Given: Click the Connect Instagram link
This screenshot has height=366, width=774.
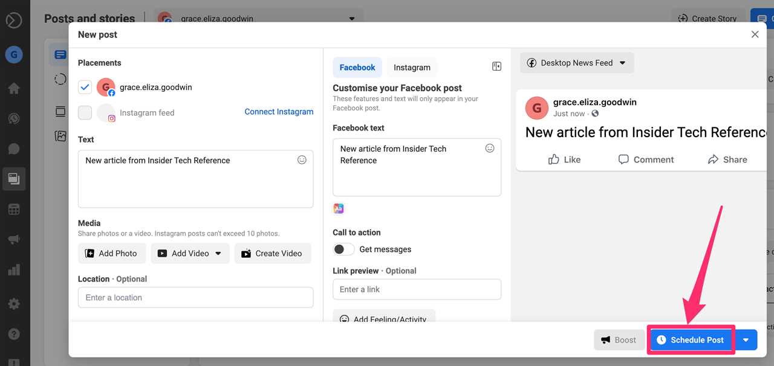Looking at the screenshot, I should [x=279, y=111].
